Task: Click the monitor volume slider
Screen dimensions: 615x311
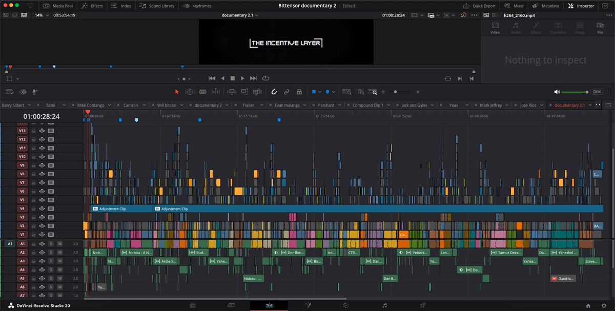Action: (x=575, y=92)
